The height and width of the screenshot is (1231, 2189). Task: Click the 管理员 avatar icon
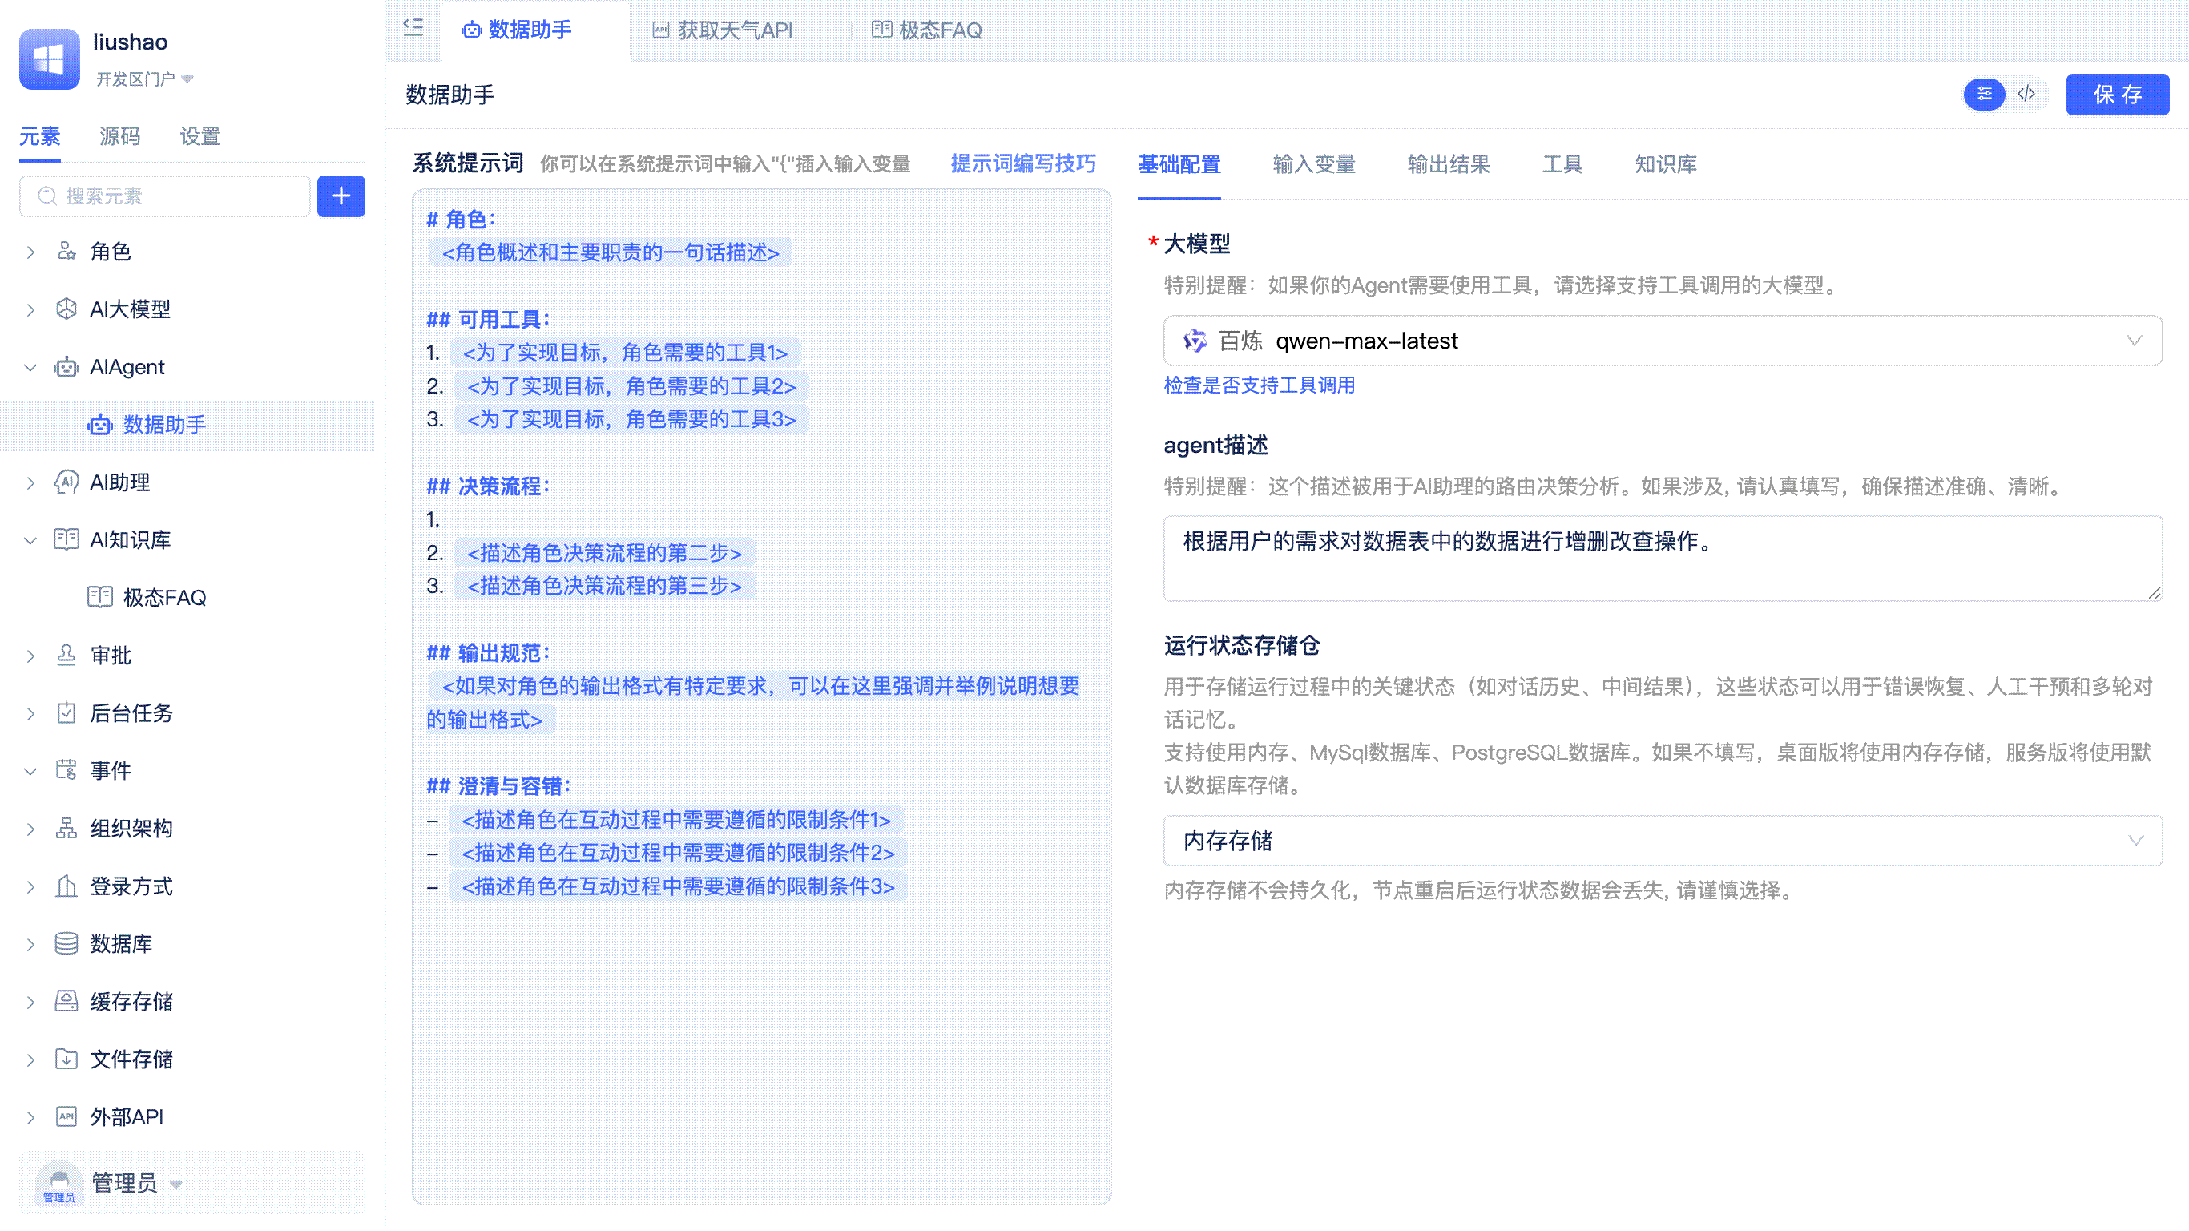pos(58,1183)
